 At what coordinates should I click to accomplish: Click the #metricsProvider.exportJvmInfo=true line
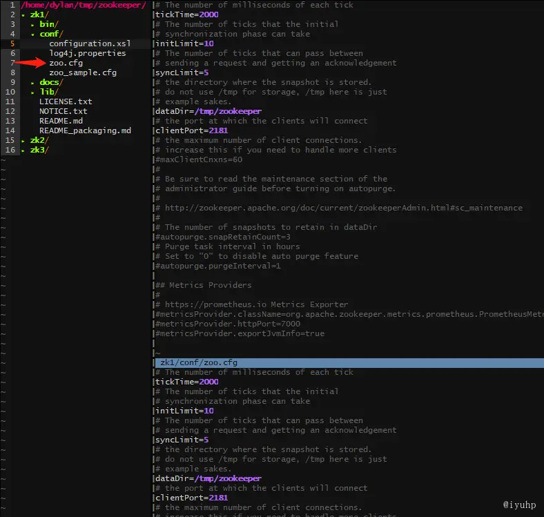pyautogui.click(x=240, y=334)
